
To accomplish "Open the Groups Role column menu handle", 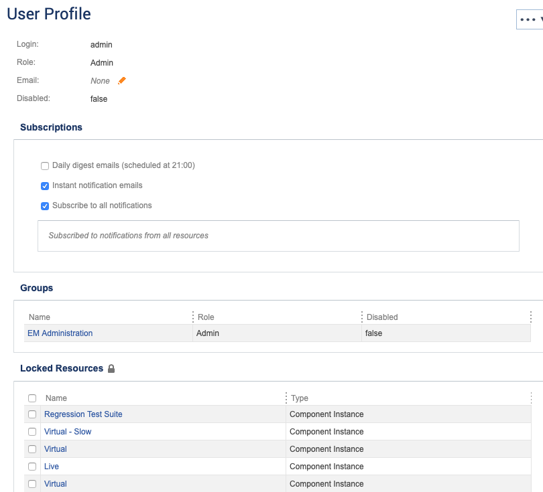I will tap(362, 317).
